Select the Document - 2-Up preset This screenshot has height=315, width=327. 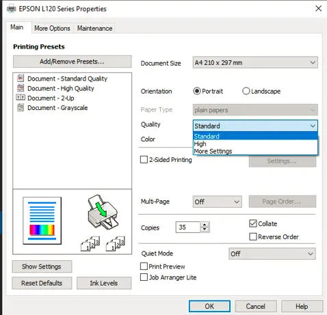point(51,98)
